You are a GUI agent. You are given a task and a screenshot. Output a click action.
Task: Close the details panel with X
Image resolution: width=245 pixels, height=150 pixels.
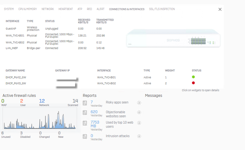220,9
